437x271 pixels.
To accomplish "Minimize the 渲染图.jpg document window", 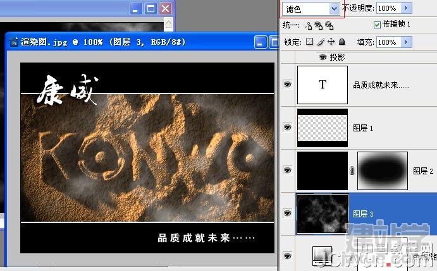I will coord(261,42).
